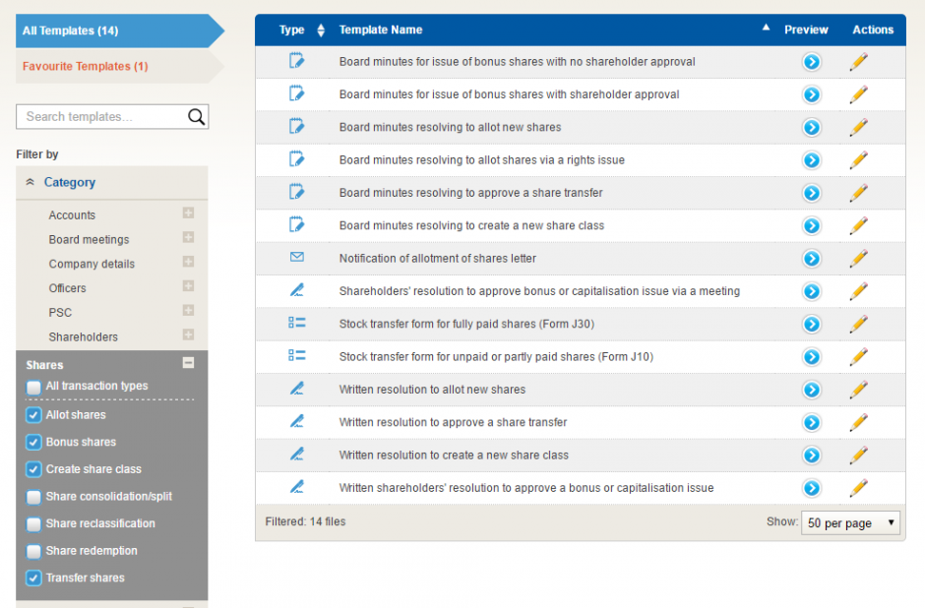Preview Notification of allotment of shares letter
This screenshot has width=925, height=608.
coord(811,259)
